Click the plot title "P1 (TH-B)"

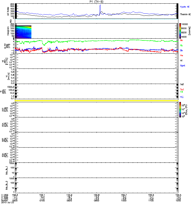pos(96,2)
